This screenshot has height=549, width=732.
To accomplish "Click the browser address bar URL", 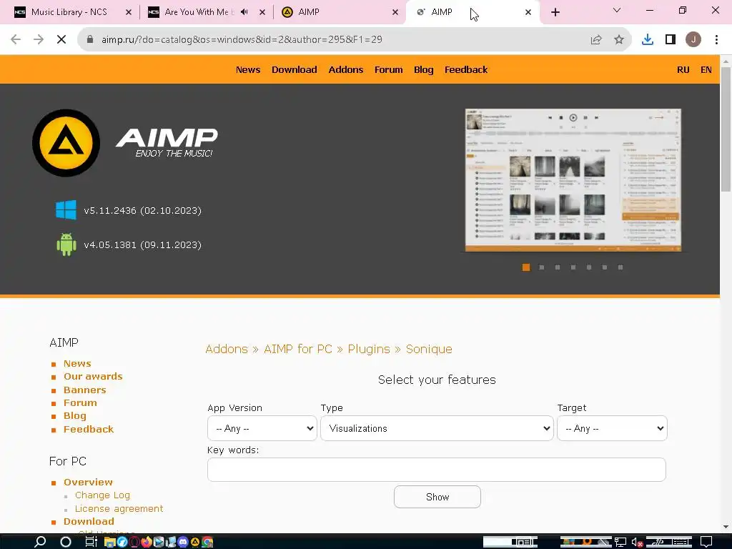I will tap(242, 40).
